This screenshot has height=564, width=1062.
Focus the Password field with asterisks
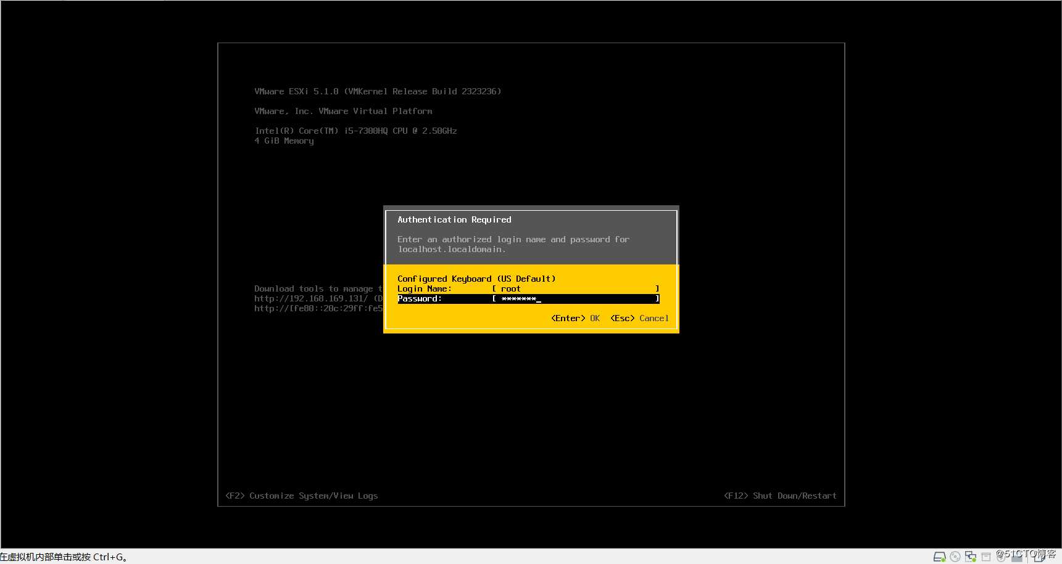coord(575,298)
